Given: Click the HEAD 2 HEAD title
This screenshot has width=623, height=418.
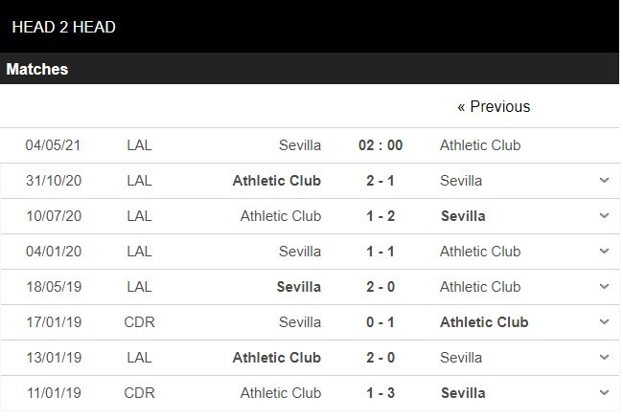Looking at the screenshot, I should (64, 27).
